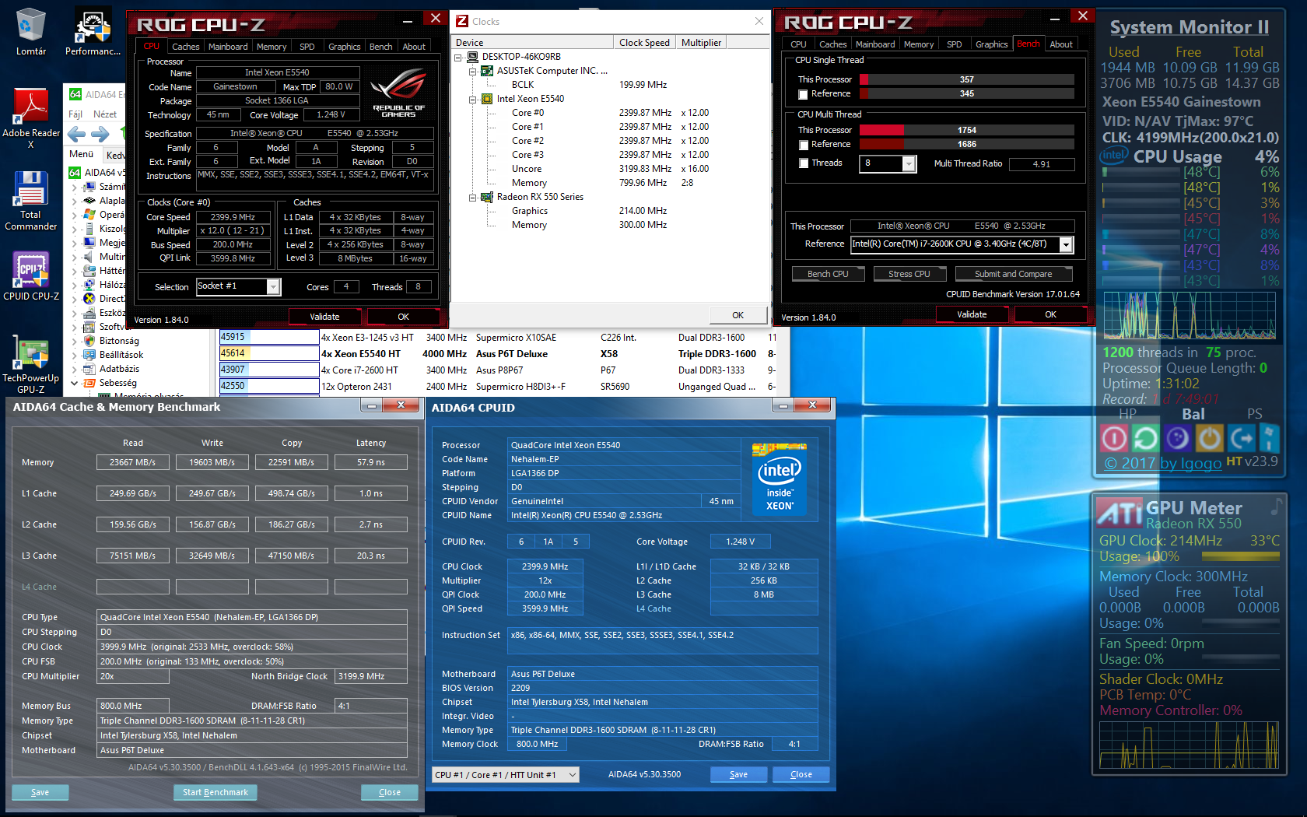Switch to Mainboard tab in left CPU-Z window
1307x817 pixels.
[x=228, y=47]
